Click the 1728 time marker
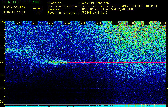 pyautogui.click(x=131, y=23)
